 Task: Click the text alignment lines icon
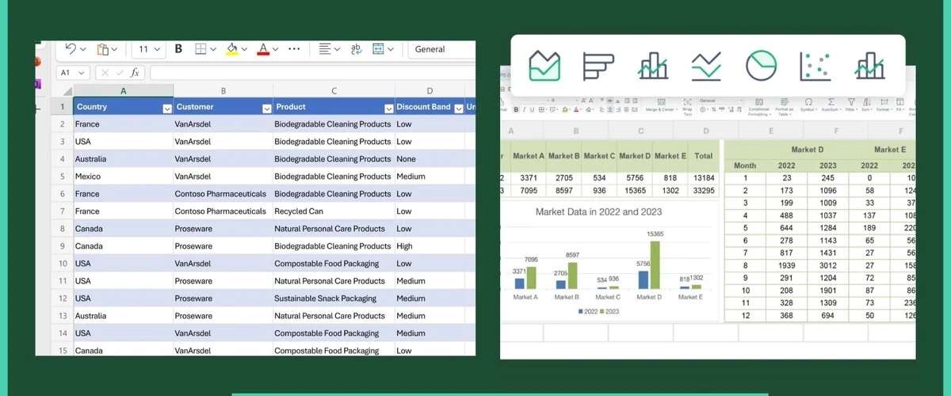[x=324, y=49]
